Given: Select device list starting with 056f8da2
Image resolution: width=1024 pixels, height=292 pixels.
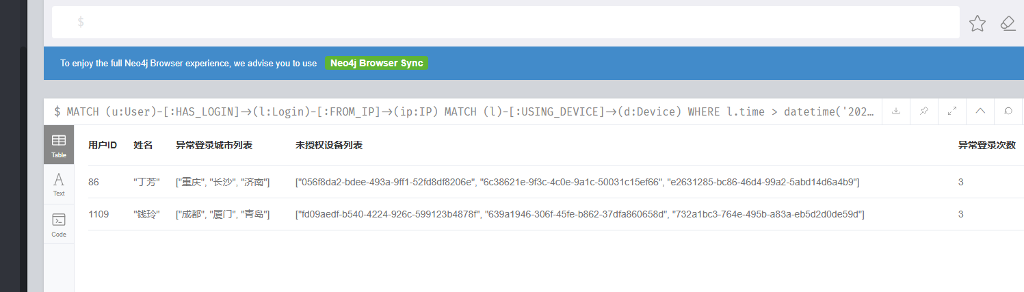Looking at the screenshot, I should [x=577, y=182].
